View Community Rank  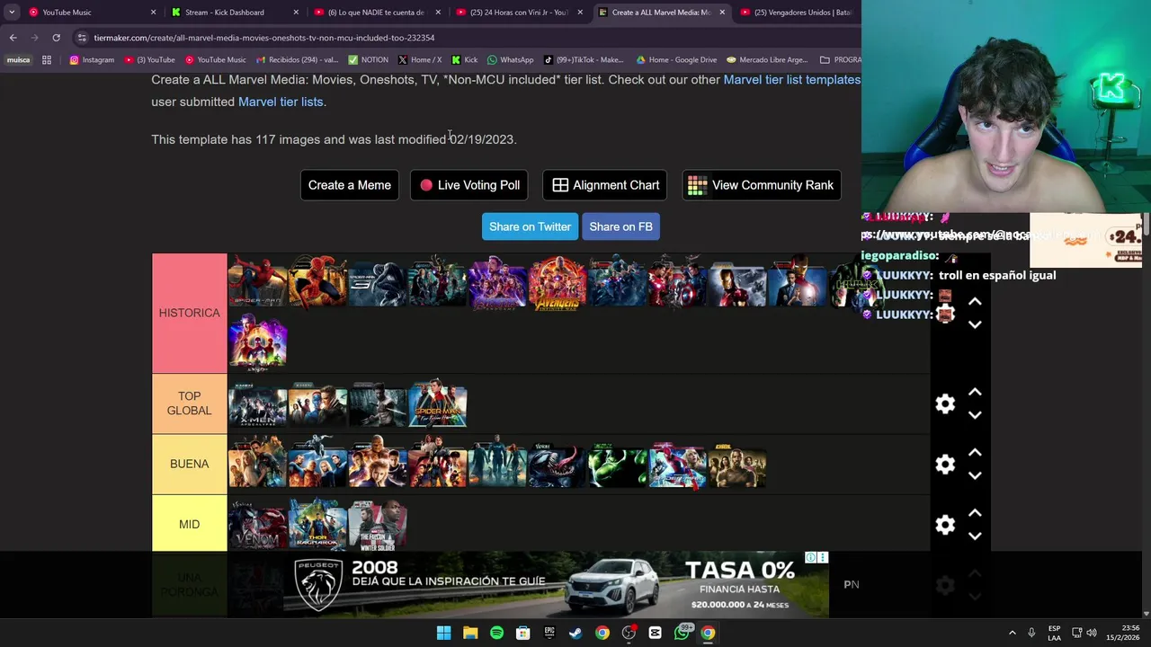pos(762,185)
